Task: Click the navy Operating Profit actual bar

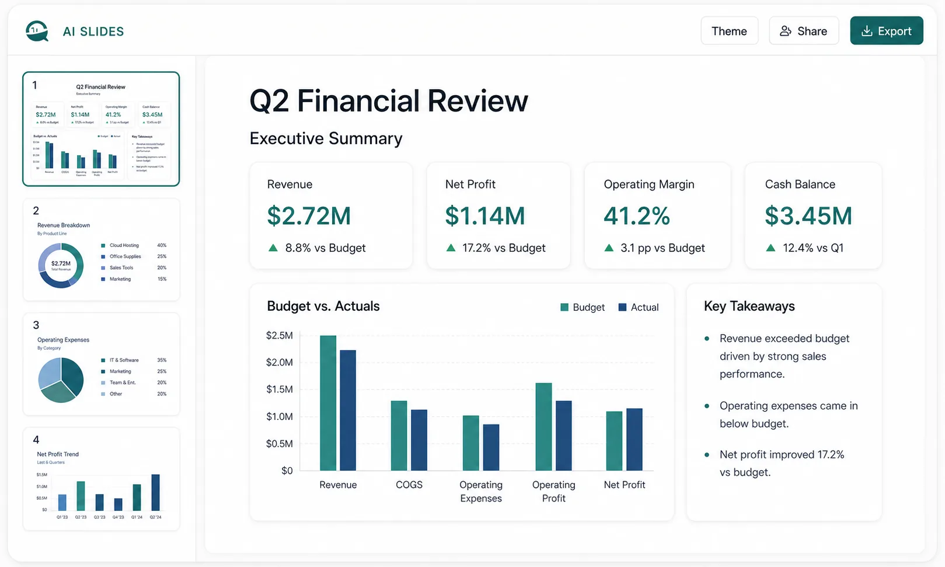Action: [x=564, y=436]
